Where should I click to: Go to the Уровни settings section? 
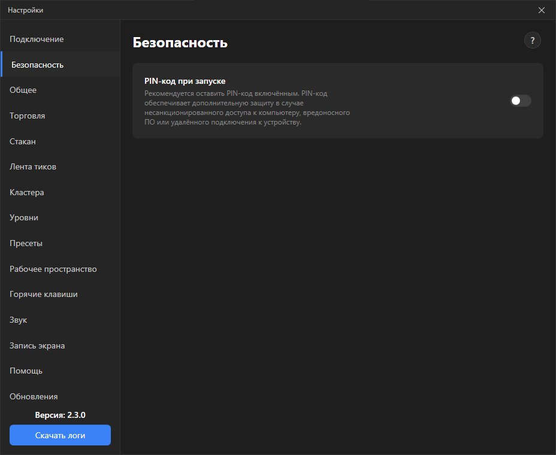pyautogui.click(x=61, y=217)
